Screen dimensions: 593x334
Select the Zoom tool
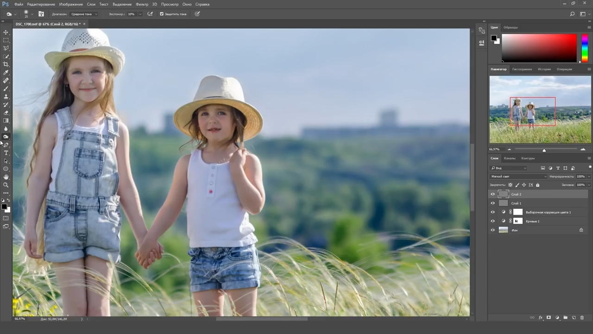6,185
